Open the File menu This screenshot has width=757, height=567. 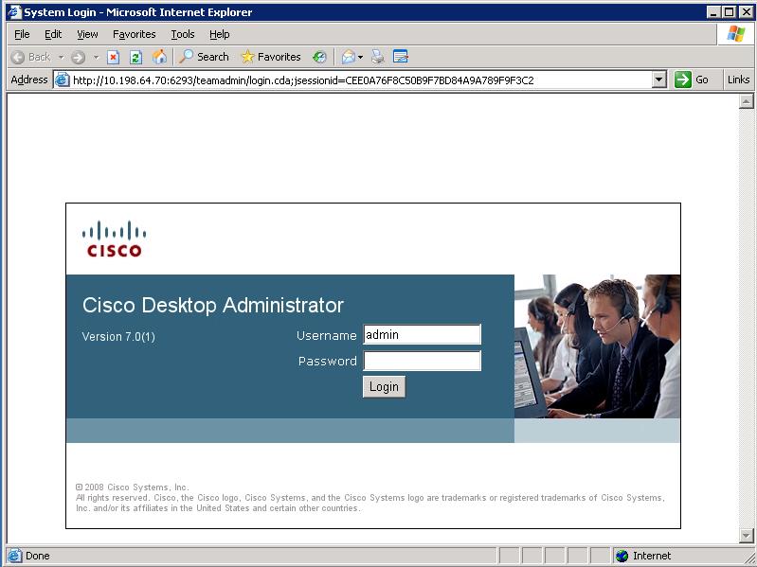point(22,34)
